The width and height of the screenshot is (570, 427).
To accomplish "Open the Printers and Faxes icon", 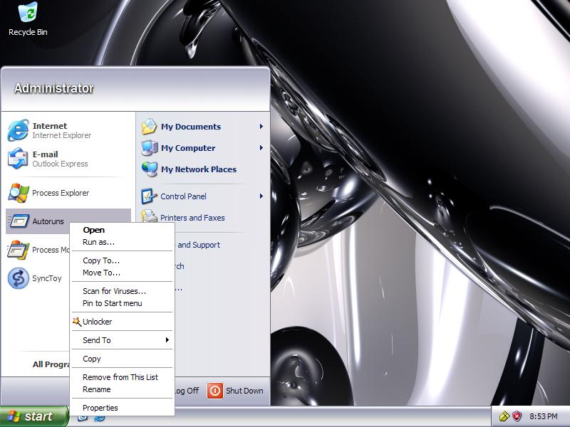I will (150, 217).
